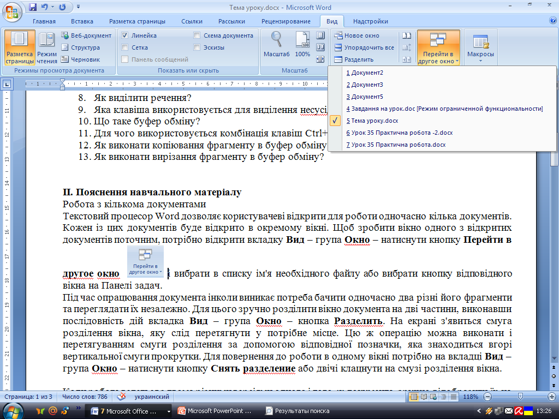Open Режим чтения reading view

(x=47, y=48)
